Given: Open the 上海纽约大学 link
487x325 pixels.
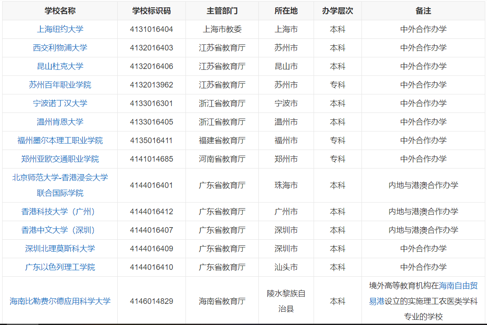Looking at the screenshot, I should (60, 29).
